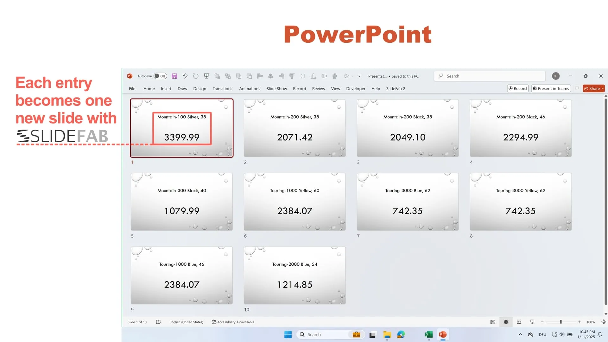Viewport: 608px width, 342px height.
Task: Open the Comments pane icon
Action: coord(577,88)
